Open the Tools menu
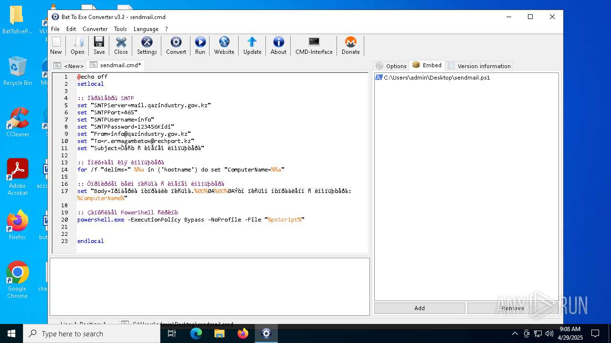Viewport: 611px width, 343px height. coord(120,29)
